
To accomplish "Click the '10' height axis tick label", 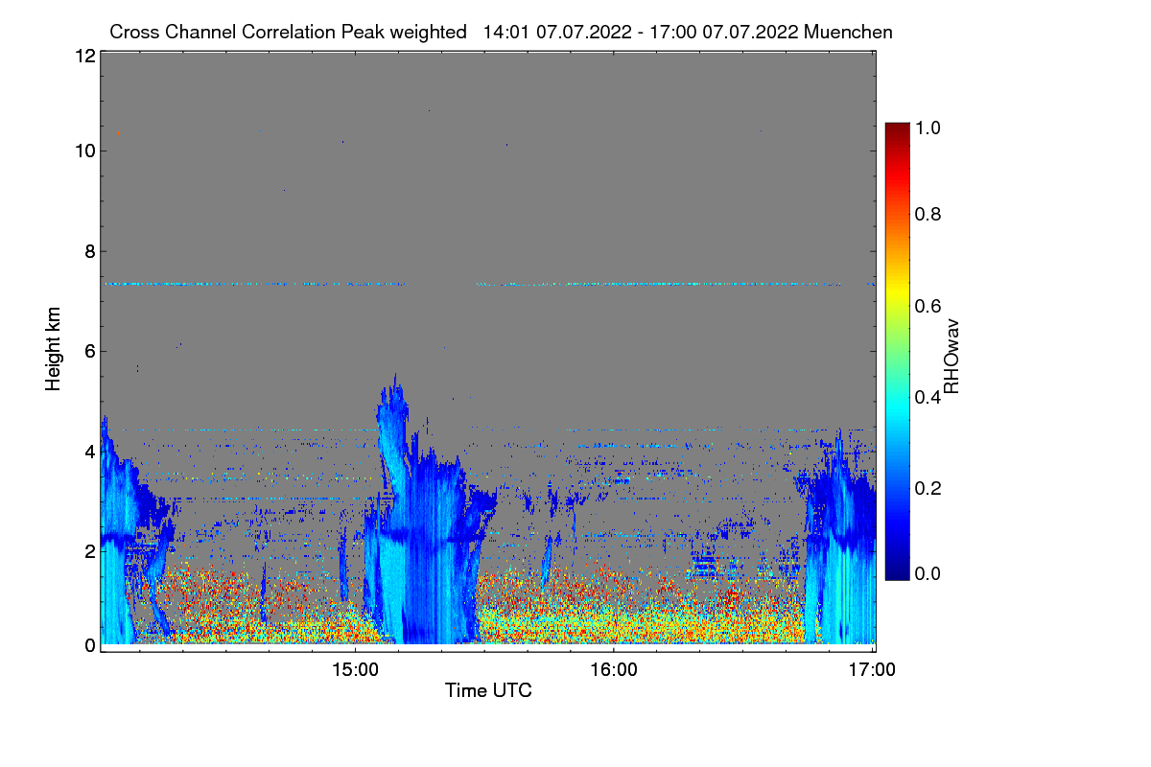I will coord(83,151).
